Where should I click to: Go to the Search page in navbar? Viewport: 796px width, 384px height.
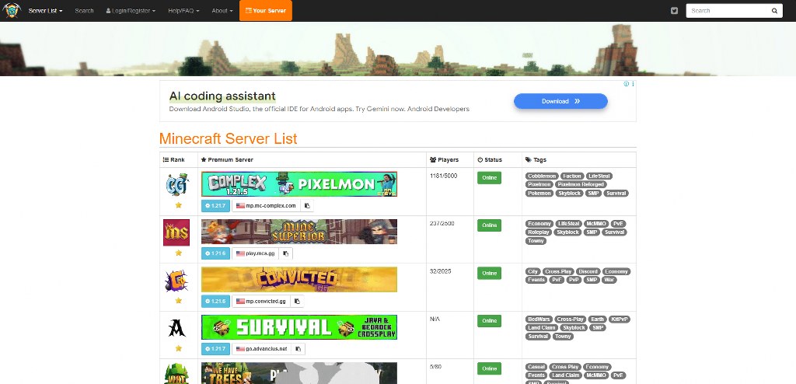(84, 11)
